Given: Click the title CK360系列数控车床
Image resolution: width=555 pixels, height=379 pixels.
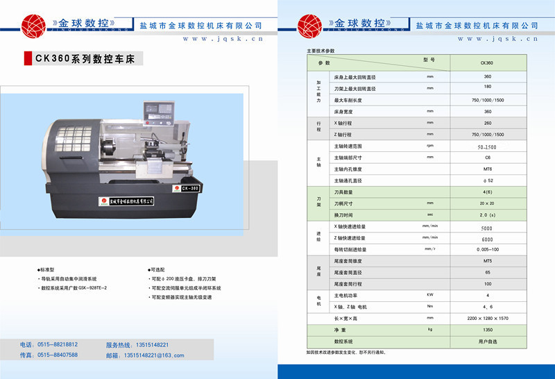Looking at the screenshot, I should click(85, 58).
